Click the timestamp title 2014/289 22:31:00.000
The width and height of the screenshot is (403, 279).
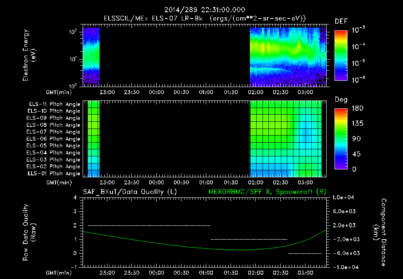(205, 10)
